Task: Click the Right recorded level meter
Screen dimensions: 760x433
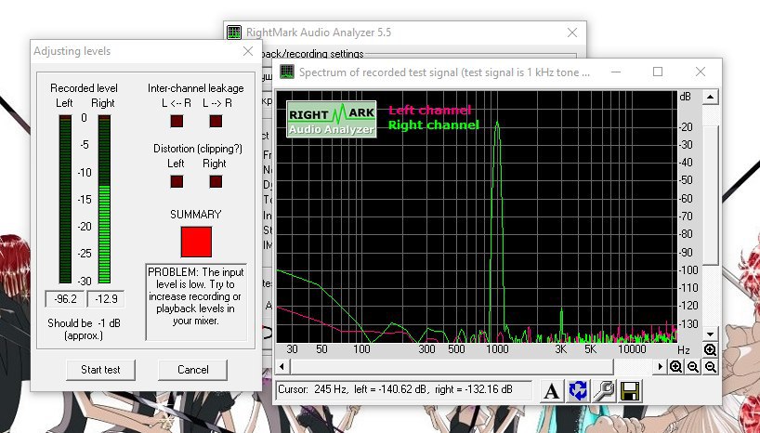Action: [104, 199]
